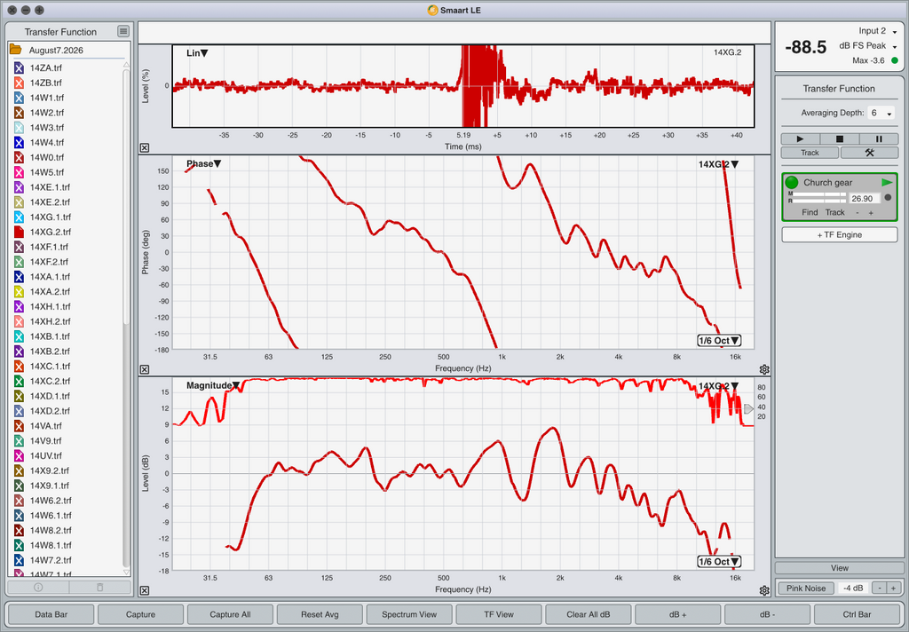Click the trash icon below the trace list

coord(99,588)
